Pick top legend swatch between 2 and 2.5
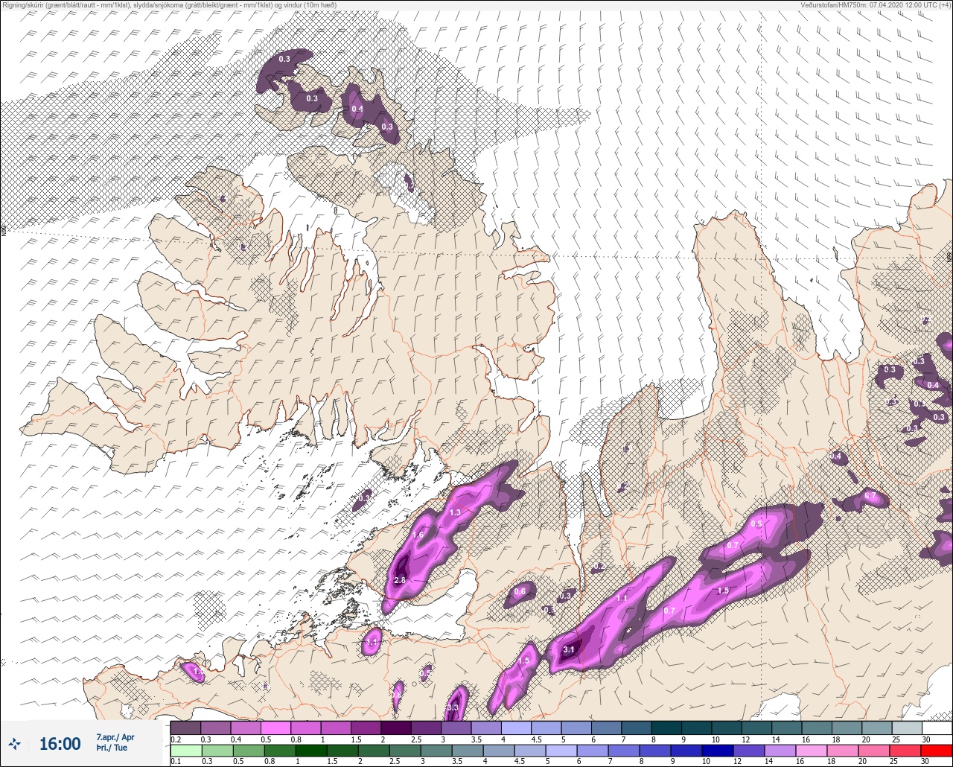 coord(396,728)
